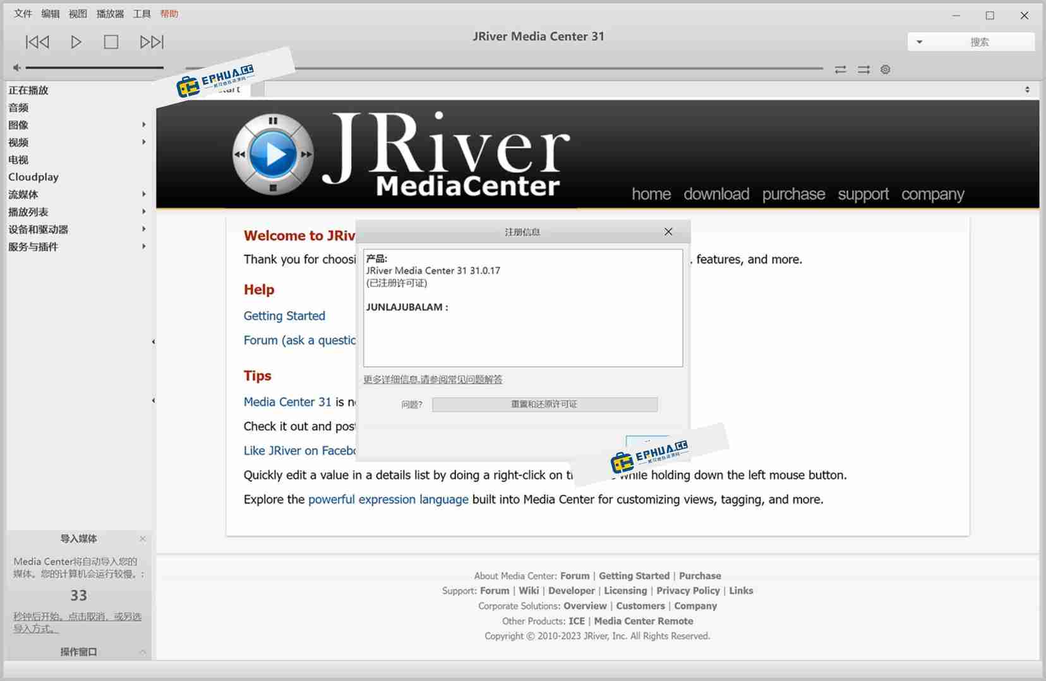The width and height of the screenshot is (1046, 681).
Task: Open the 帮助 menu
Action: pos(169,13)
